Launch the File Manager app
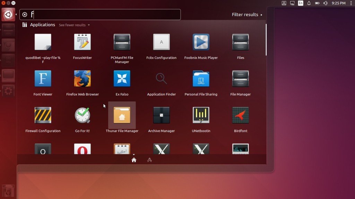Viewport: 355px width, 199px height. pos(241,79)
